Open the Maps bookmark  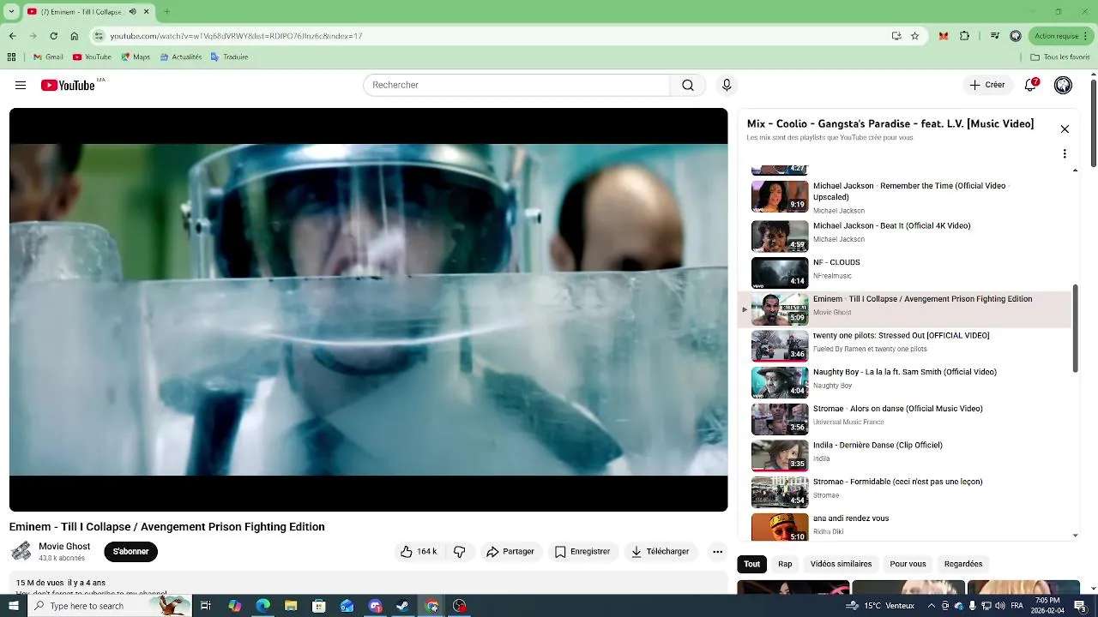(x=136, y=57)
